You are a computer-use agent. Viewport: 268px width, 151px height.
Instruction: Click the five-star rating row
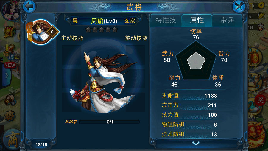click(x=102, y=30)
